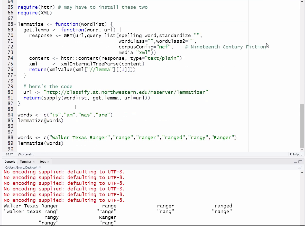Switch to the Jobs tab
Screen dimensions: 305x226
[x=43, y=162]
